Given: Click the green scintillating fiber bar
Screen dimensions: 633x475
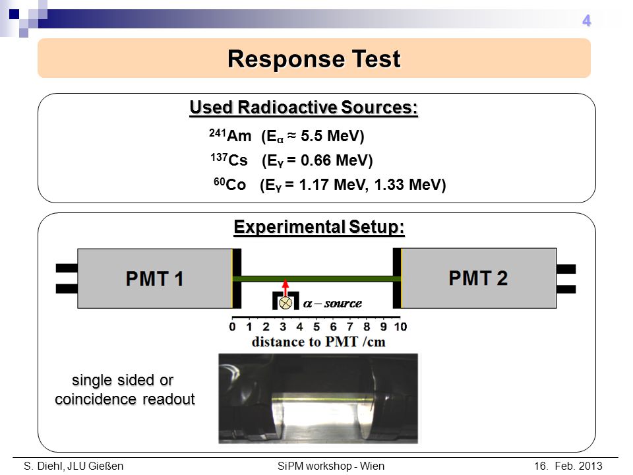Looking at the screenshot, I should point(317,278).
